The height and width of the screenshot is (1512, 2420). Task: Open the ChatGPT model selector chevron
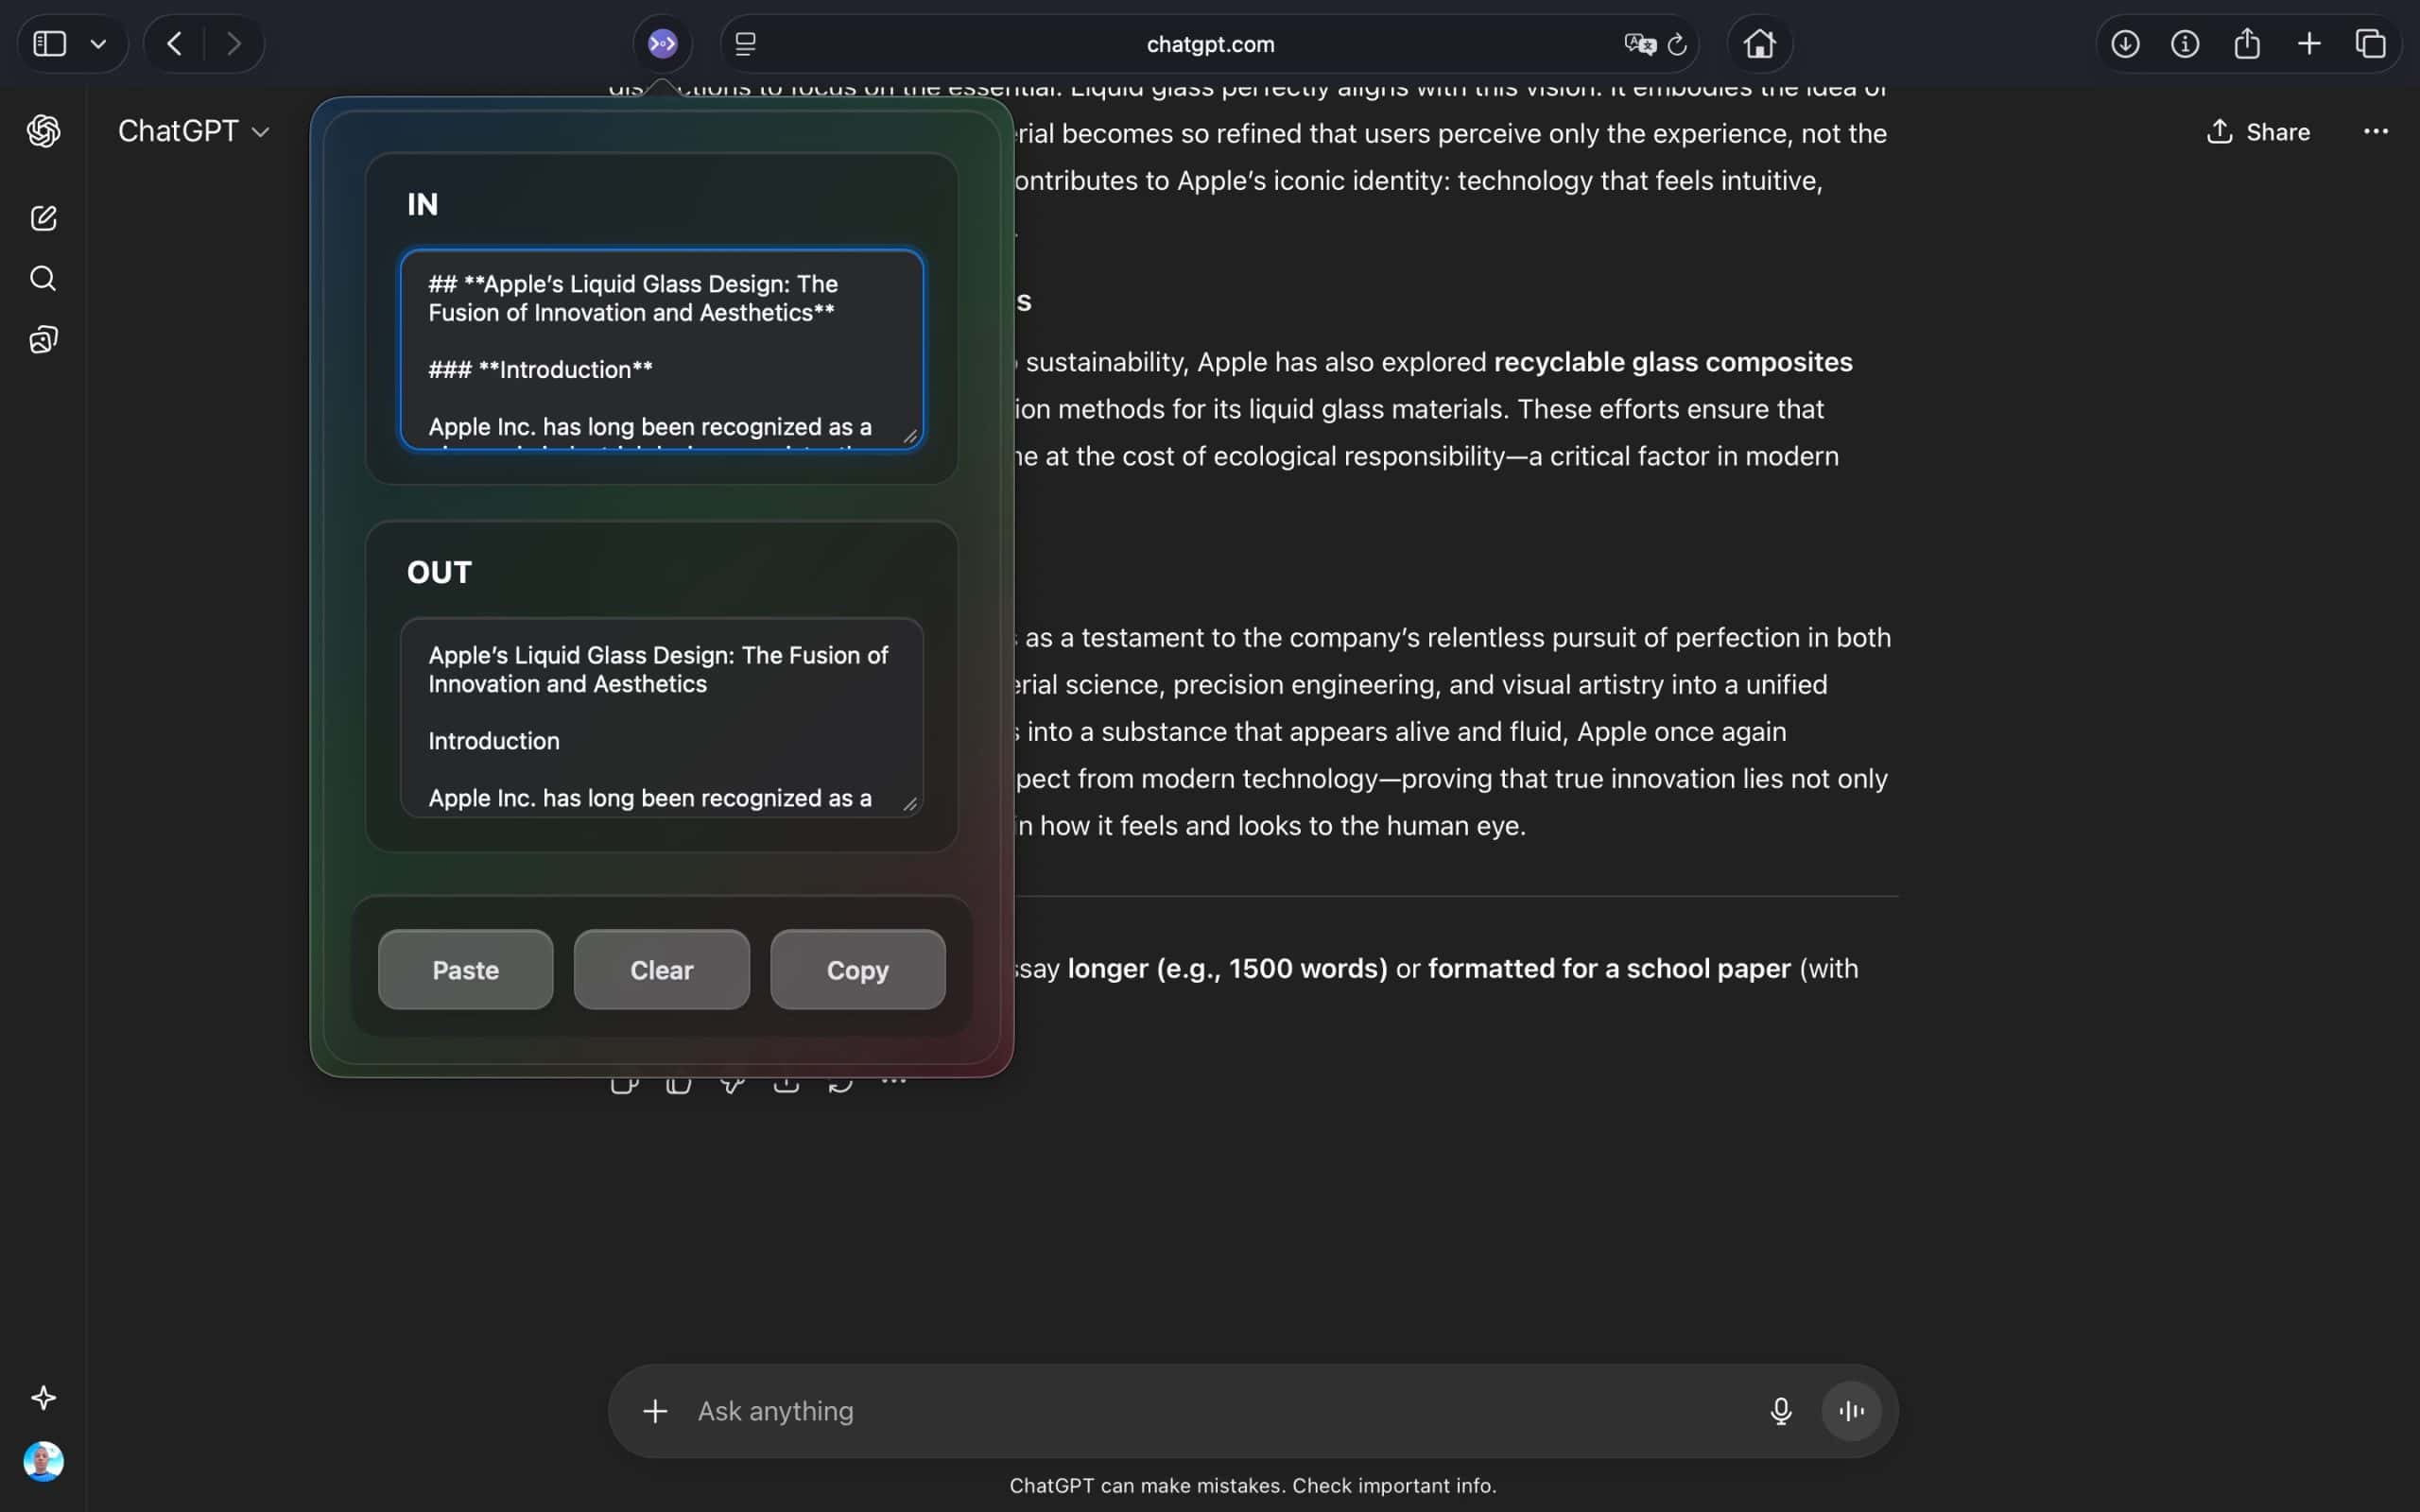pos(262,131)
